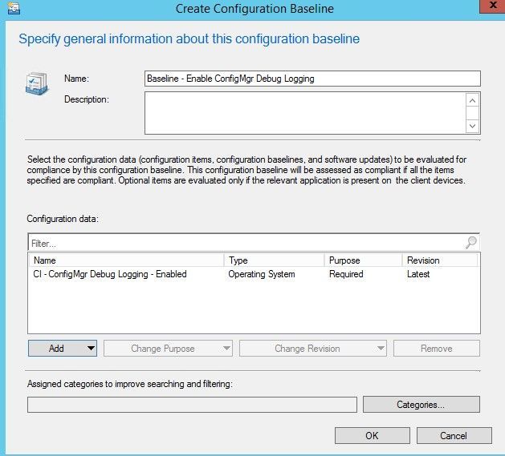Click the Cancel button

[x=454, y=435]
